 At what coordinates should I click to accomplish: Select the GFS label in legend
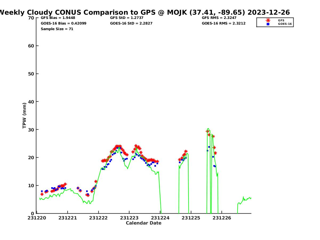tap(281, 20)
